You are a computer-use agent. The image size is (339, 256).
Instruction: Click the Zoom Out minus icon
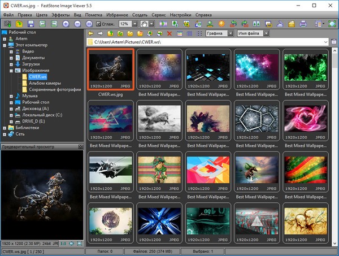pos(78,24)
